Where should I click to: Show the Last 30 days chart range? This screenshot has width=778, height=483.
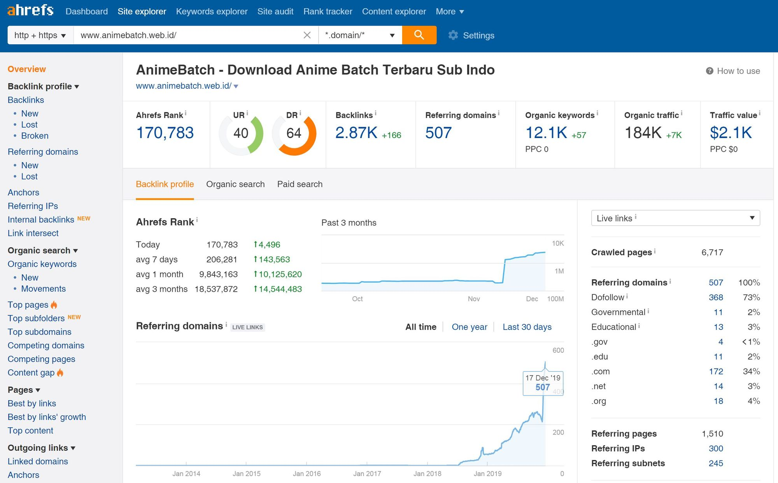[x=527, y=327]
